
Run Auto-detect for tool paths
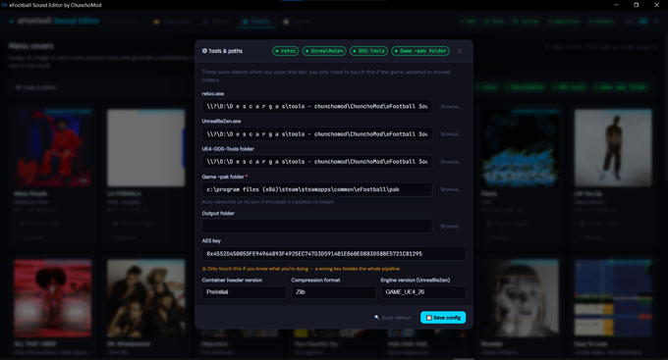(x=392, y=318)
